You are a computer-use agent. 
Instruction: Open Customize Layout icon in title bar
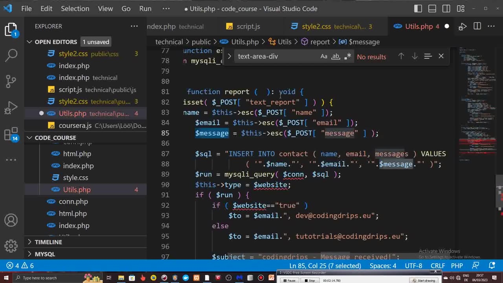tap(461, 9)
